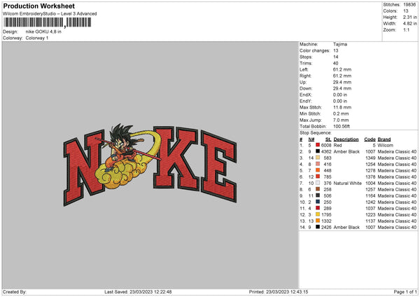Click the Min Stitch value '0.2 mm'
This screenshot has width=420, height=297.
point(341,113)
